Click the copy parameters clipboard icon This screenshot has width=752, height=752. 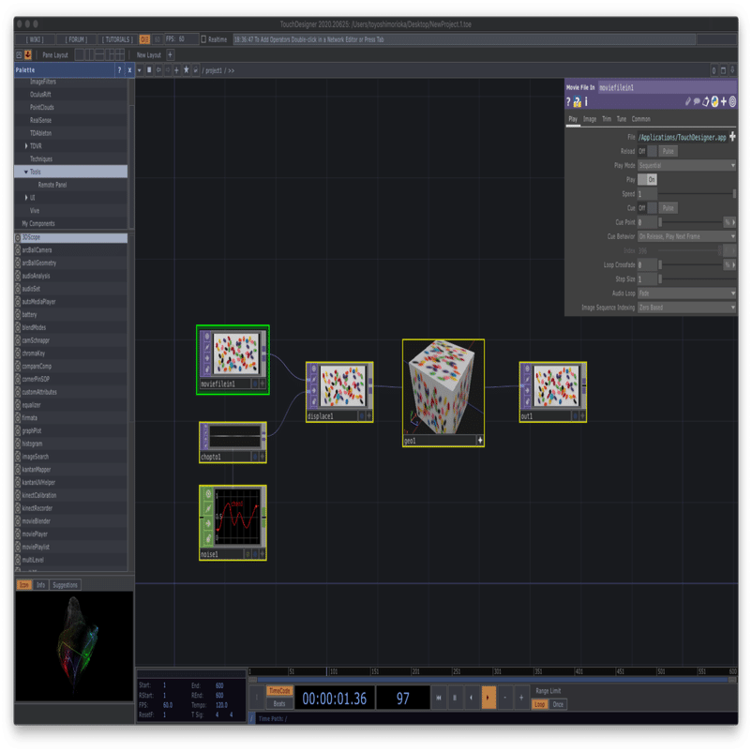705,101
